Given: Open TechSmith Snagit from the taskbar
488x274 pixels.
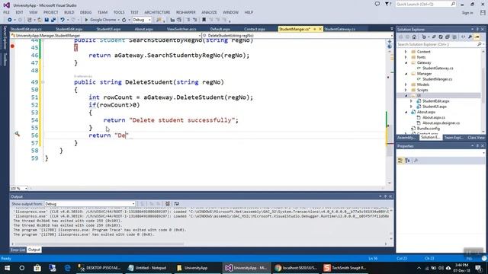Looking at the screenshot, I should pyautogui.click(x=345, y=268).
